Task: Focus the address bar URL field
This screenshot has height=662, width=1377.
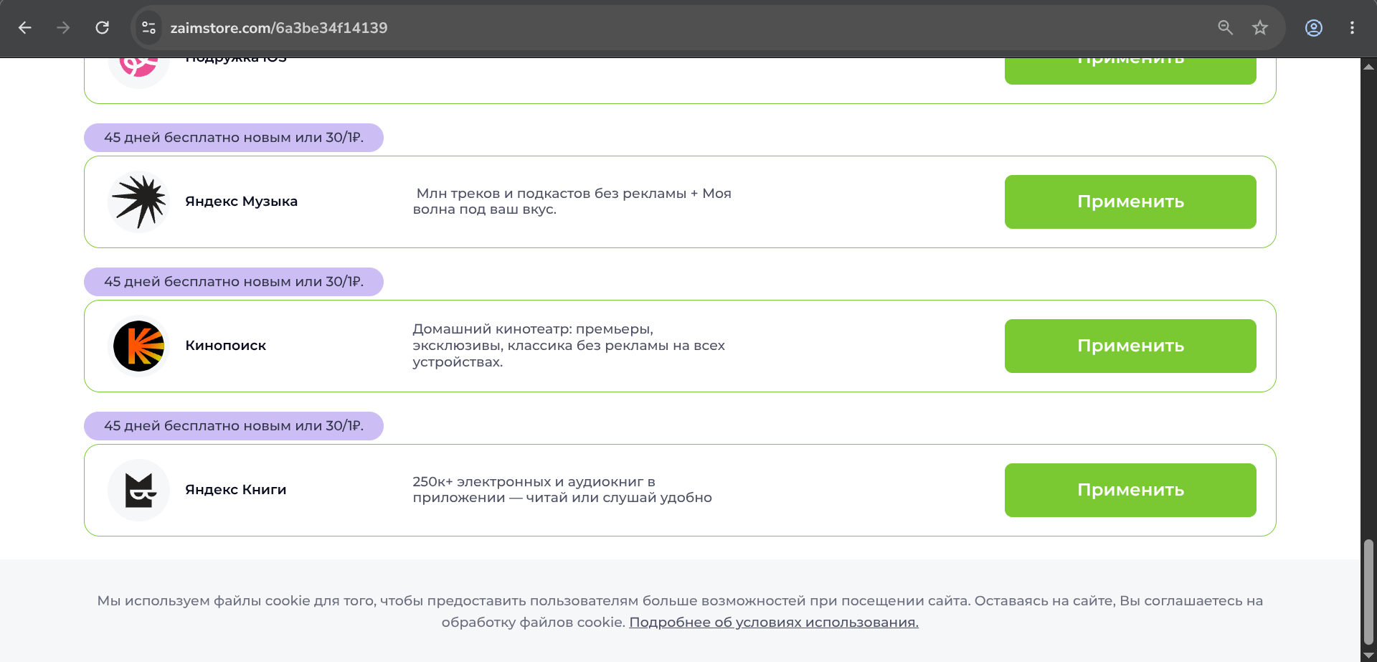Action: pos(688,28)
